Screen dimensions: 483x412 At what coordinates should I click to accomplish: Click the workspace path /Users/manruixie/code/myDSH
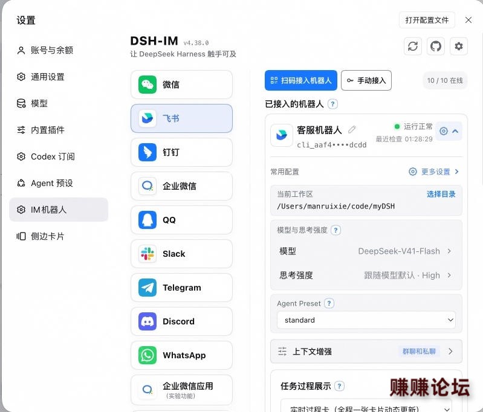tap(336, 206)
